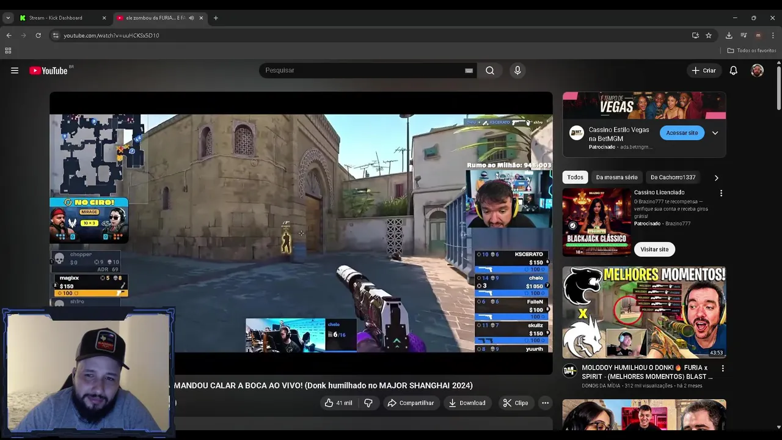The height and width of the screenshot is (440, 782).
Task: Open the tab search dropdown
Action: (8, 18)
